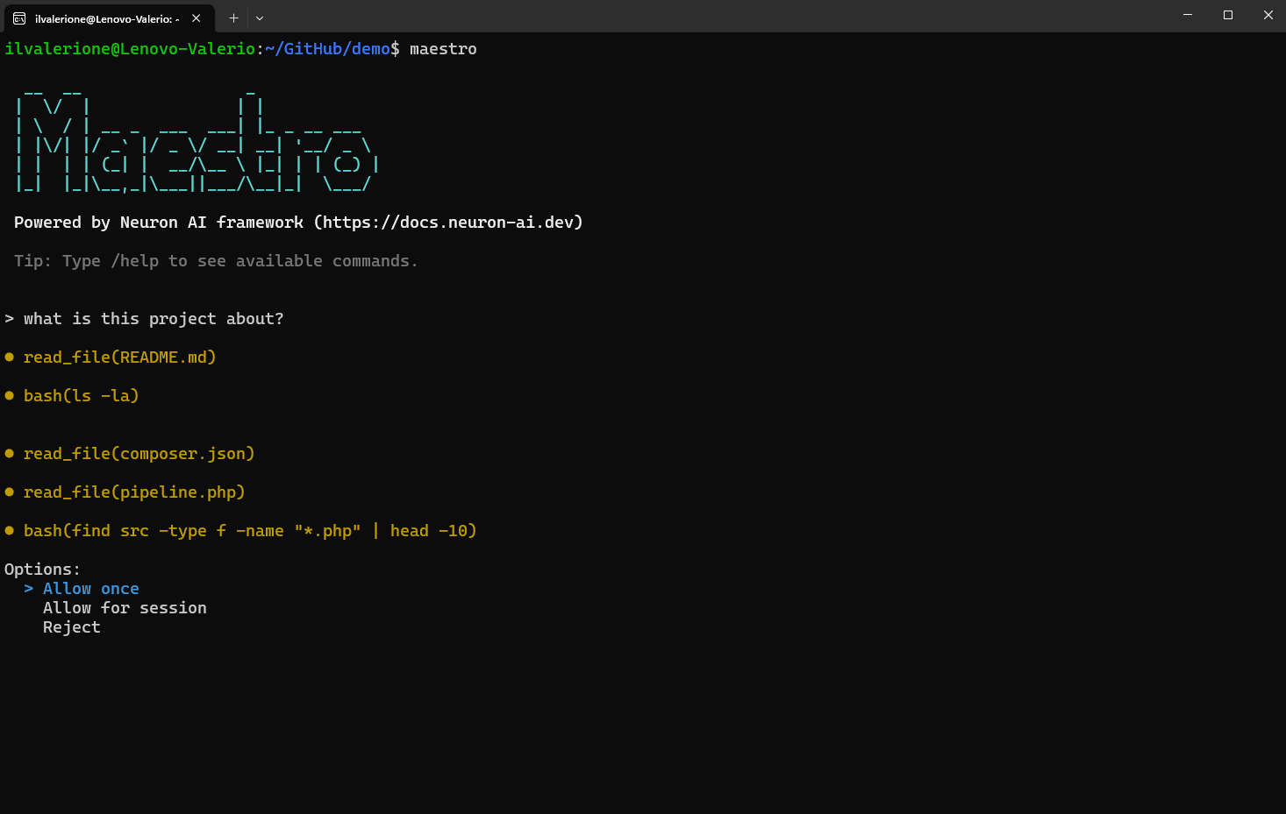Maximize the terminal window
This screenshot has width=1286, height=814.
coord(1228,15)
